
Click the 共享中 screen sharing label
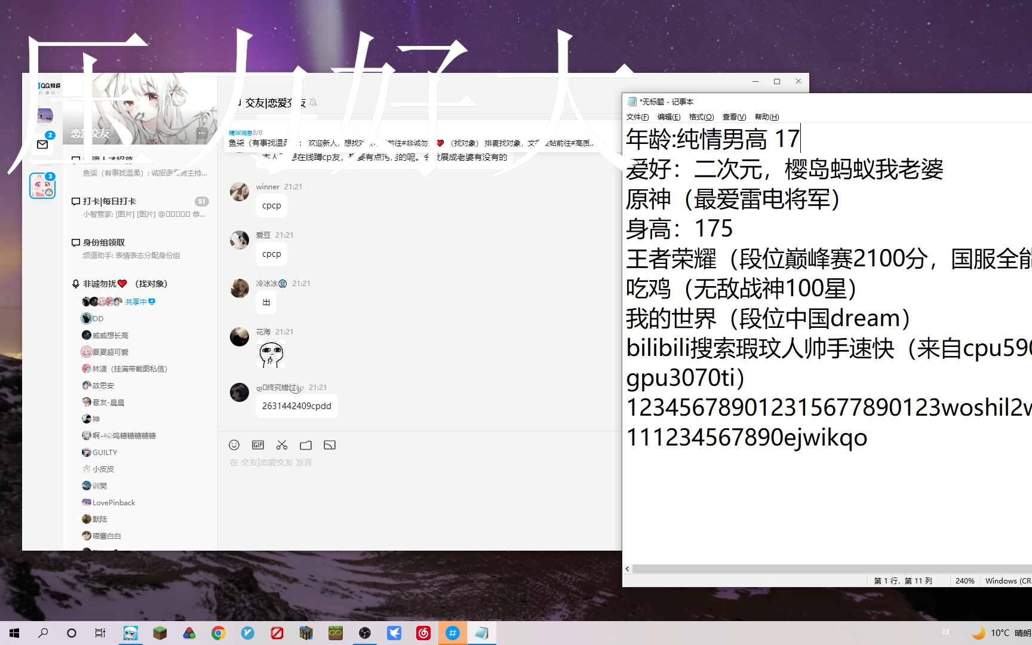[x=140, y=302]
